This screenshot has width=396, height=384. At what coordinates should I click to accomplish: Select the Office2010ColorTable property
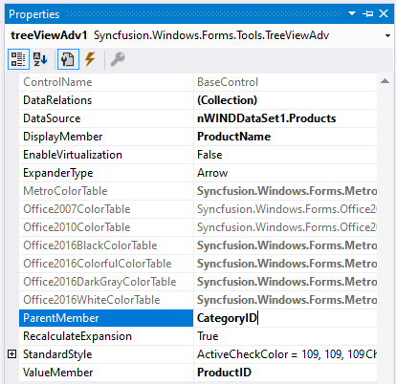point(106,227)
